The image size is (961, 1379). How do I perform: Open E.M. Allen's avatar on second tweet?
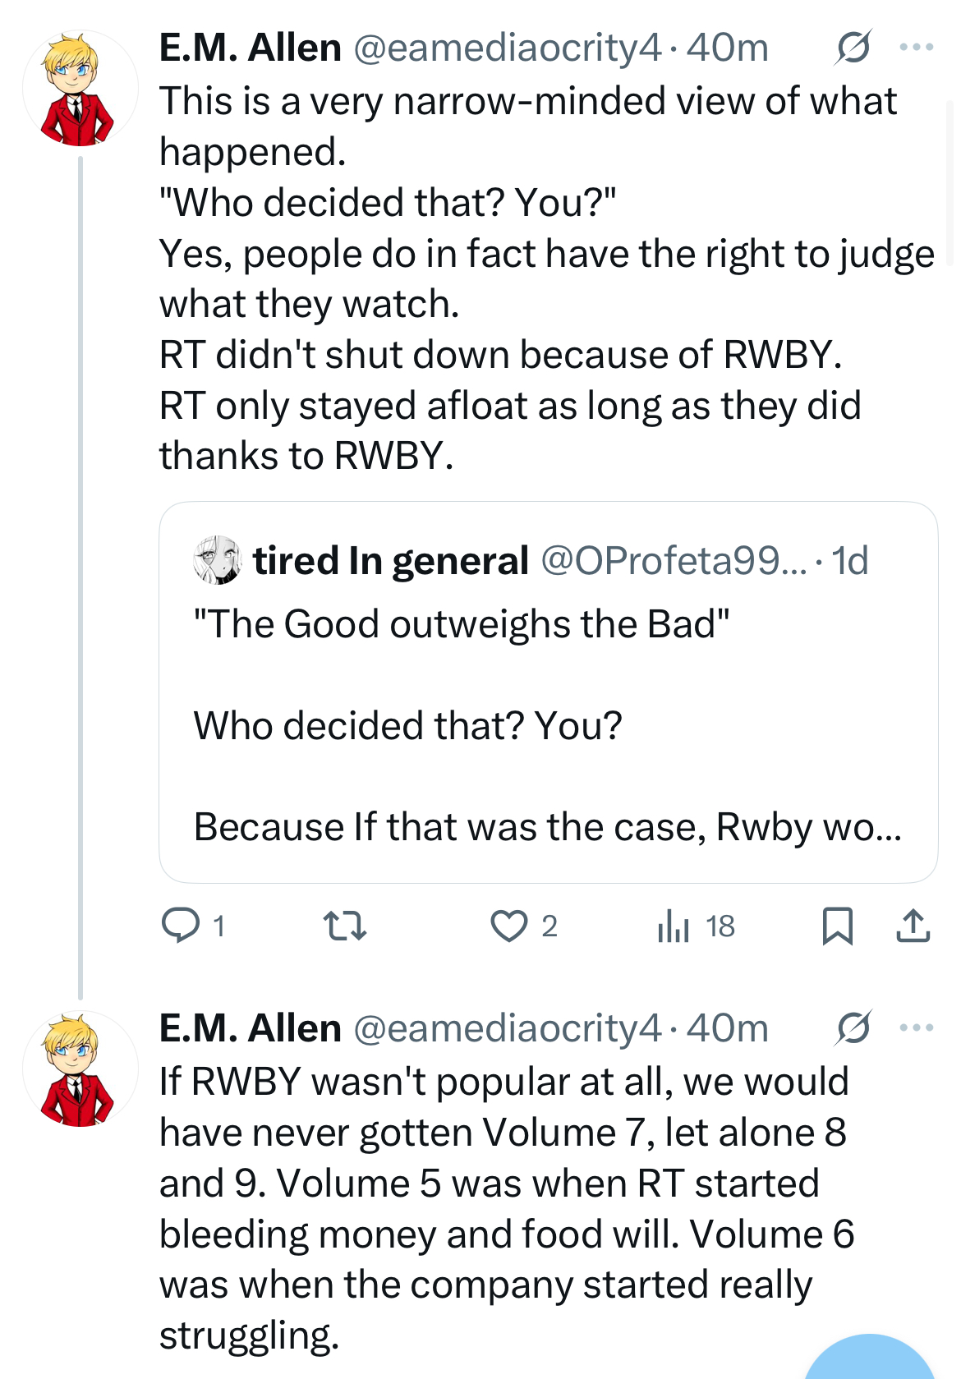point(80,1069)
